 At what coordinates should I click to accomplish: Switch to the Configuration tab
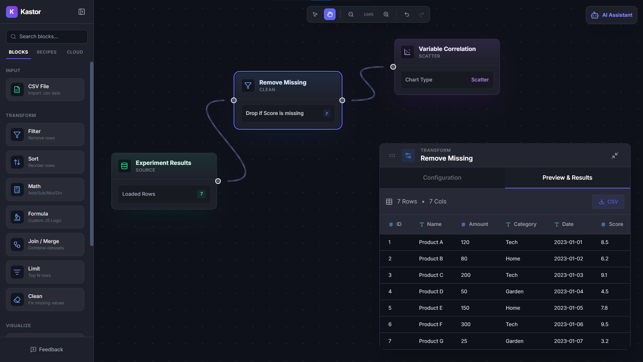[x=442, y=178]
